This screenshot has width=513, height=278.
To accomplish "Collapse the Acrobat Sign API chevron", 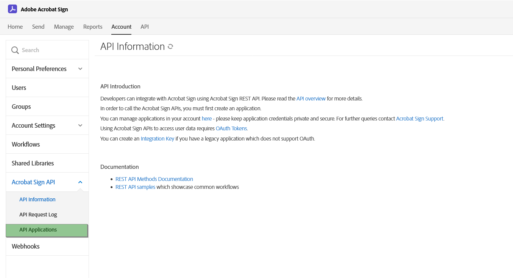I will click(x=80, y=182).
